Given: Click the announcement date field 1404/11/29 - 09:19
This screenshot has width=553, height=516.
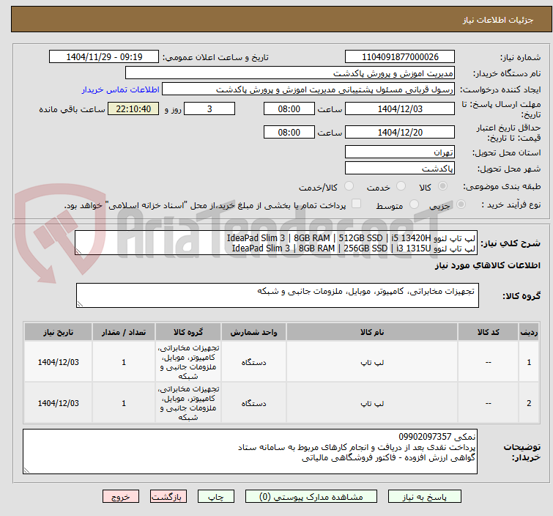Looking at the screenshot, I should pyautogui.click(x=104, y=57).
